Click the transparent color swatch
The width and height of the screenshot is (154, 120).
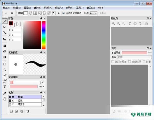[x=18, y=24]
